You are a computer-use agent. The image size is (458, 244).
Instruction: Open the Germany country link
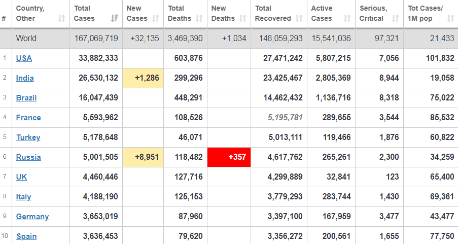32,217
